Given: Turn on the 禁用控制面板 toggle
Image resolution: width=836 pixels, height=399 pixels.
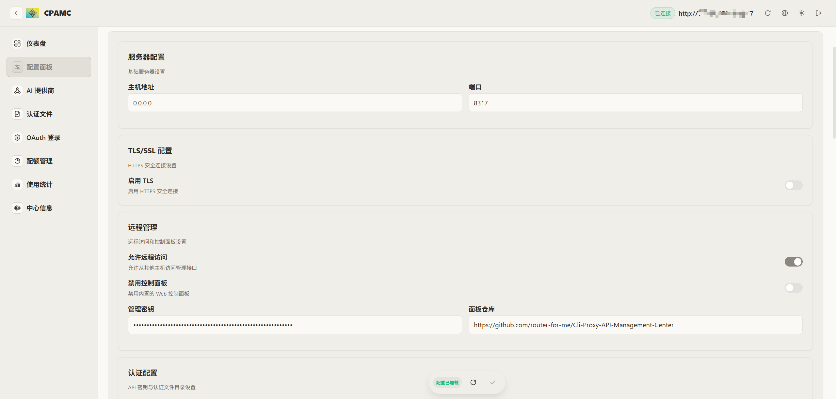Looking at the screenshot, I should (794, 288).
